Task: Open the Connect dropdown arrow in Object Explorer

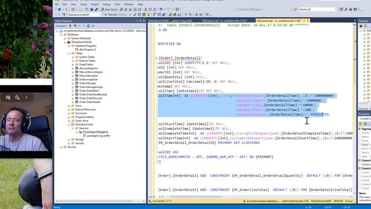Action: [x=67, y=26]
